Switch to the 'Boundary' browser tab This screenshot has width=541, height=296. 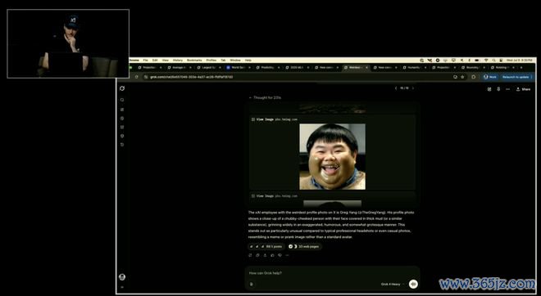[474, 68]
